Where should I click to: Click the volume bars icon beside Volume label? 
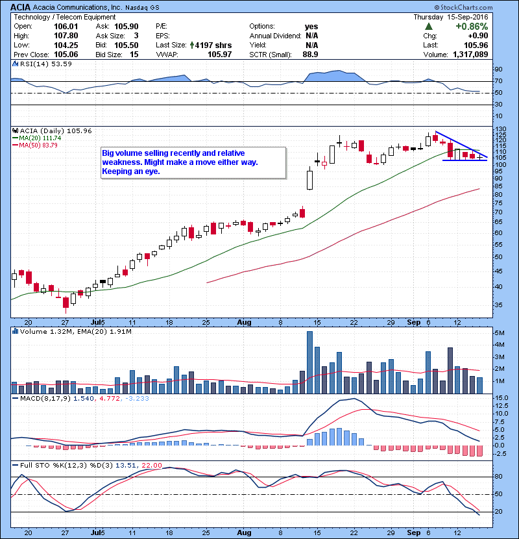click(x=15, y=331)
